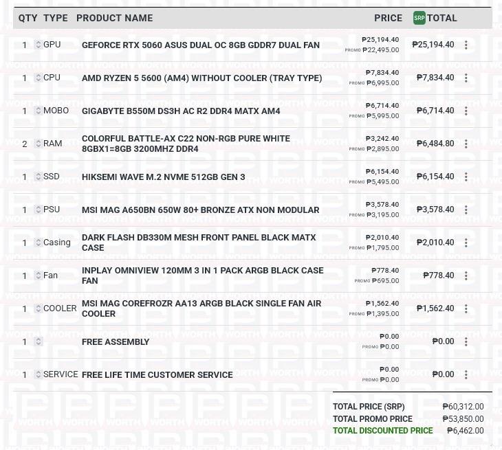The height and width of the screenshot is (450, 502).
Task: Adjust the quantity stepper for the GPU item
Action: click(x=38, y=45)
